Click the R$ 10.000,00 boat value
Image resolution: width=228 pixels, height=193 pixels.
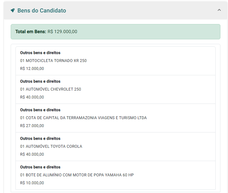pos(32,183)
